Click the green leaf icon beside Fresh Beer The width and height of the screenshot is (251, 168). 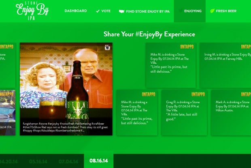tap(212, 11)
